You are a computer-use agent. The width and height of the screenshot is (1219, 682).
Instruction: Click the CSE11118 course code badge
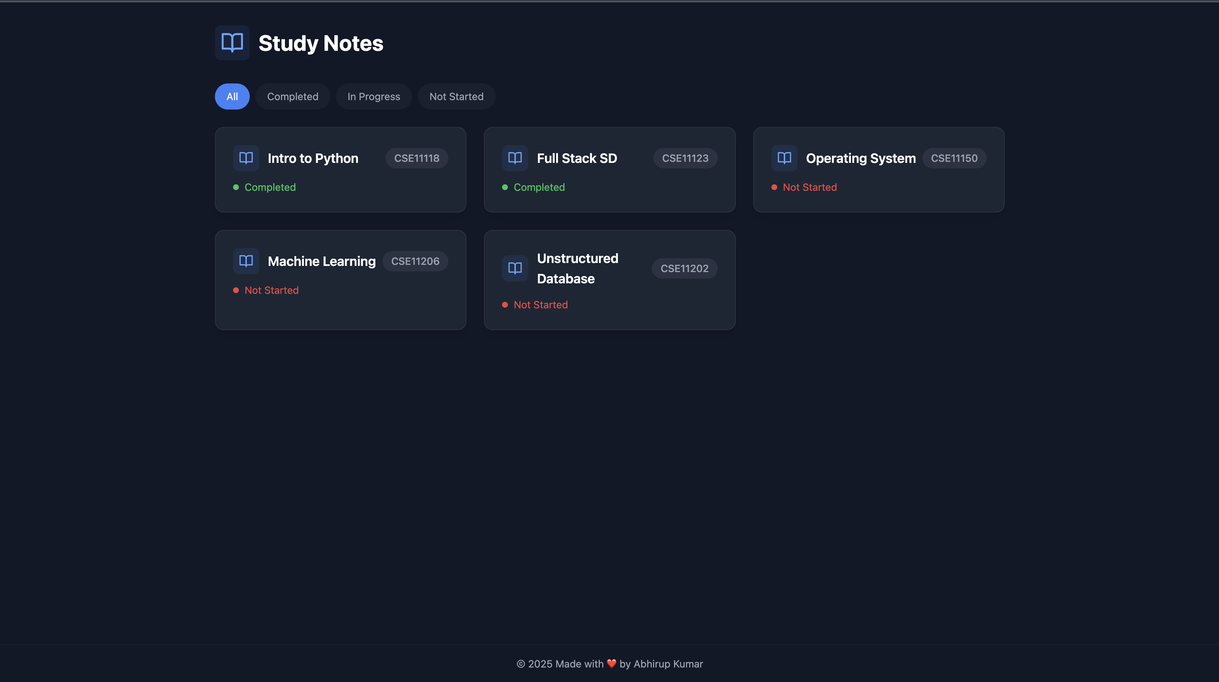pyautogui.click(x=416, y=158)
